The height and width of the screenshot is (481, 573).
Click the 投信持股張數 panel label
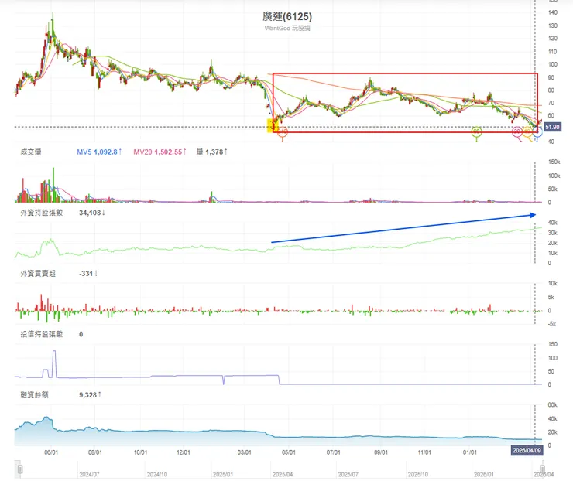pos(41,334)
